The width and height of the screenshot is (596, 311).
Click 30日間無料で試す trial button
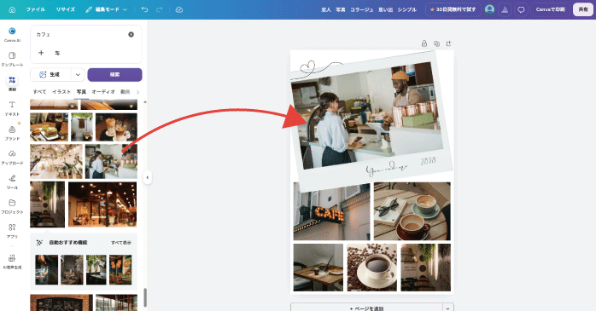click(x=453, y=9)
